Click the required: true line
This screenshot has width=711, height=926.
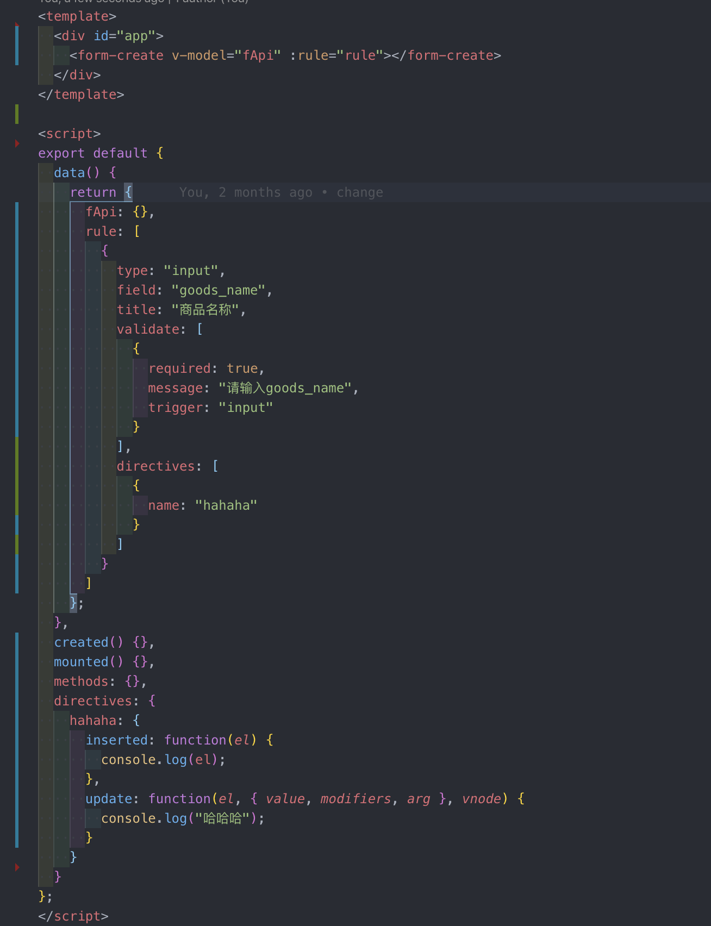[x=207, y=368]
